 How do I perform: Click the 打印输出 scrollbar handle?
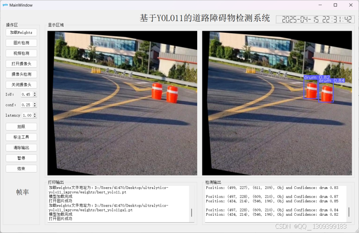click(192, 213)
